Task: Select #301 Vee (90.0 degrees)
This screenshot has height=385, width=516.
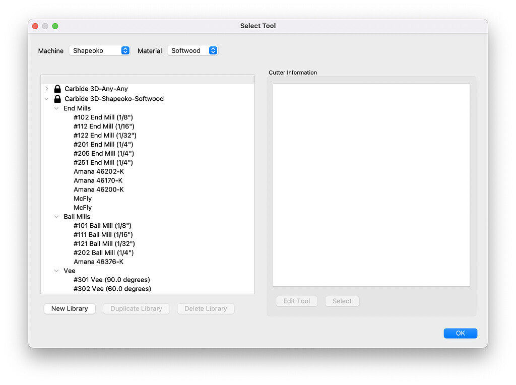Action: pyautogui.click(x=112, y=280)
